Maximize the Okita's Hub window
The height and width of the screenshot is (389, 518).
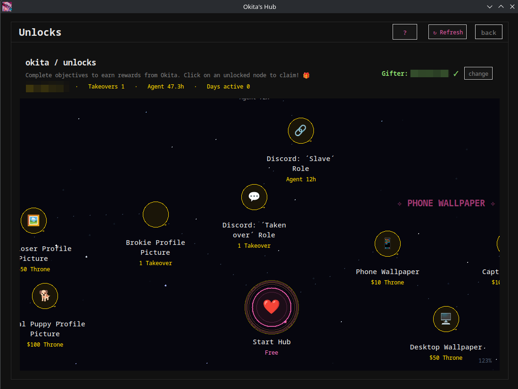(501, 7)
